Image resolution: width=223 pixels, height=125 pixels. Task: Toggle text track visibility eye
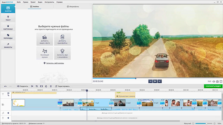point(8,93)
